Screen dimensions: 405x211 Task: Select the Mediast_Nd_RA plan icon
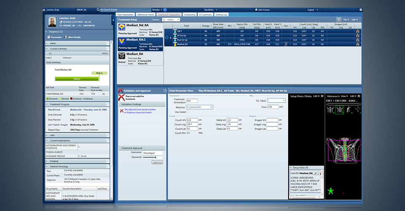tap(122, 27)
